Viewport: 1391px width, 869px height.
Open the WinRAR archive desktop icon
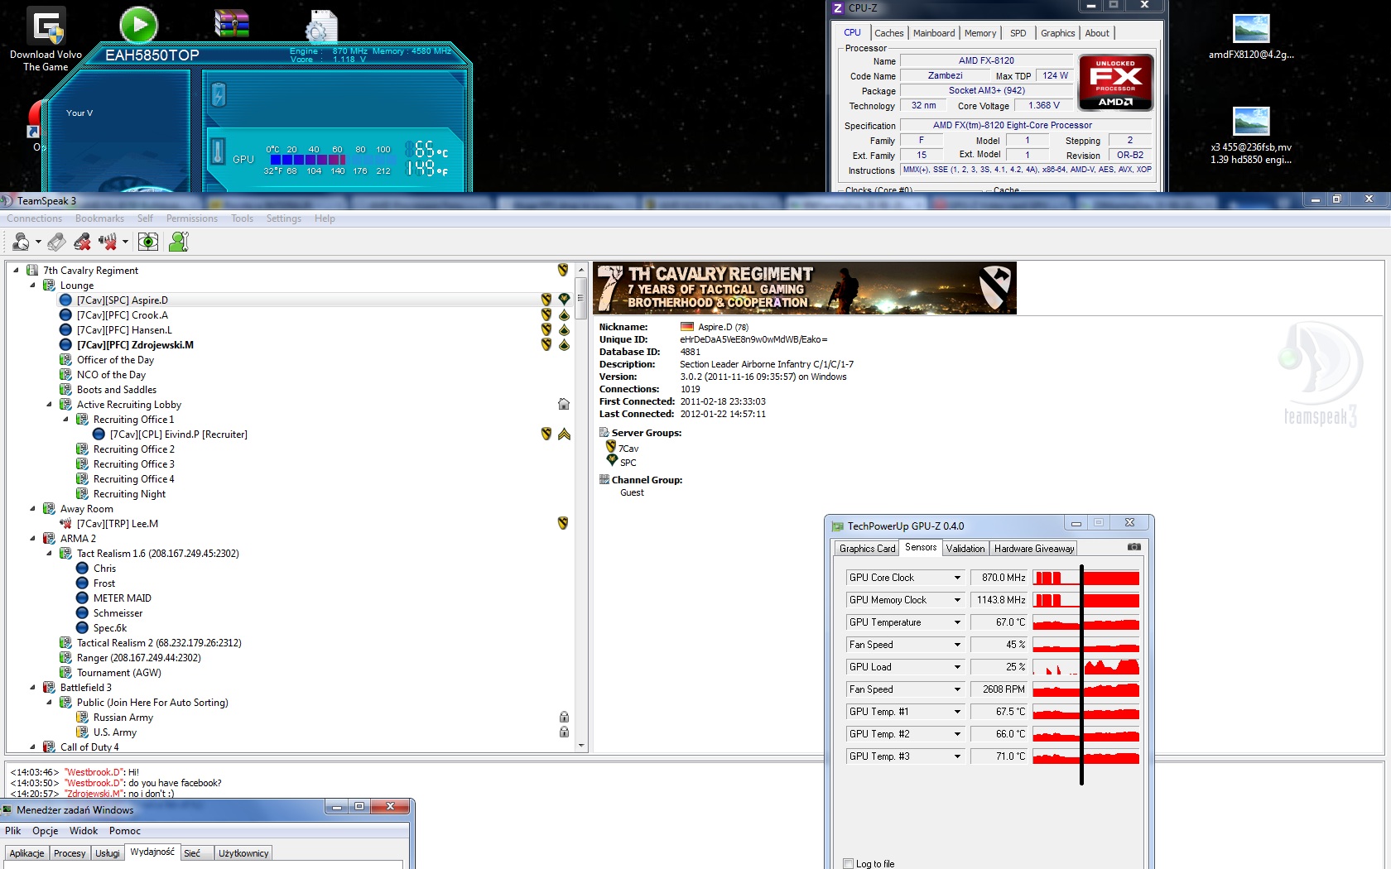pyautogui.click(x=231, y=24)
